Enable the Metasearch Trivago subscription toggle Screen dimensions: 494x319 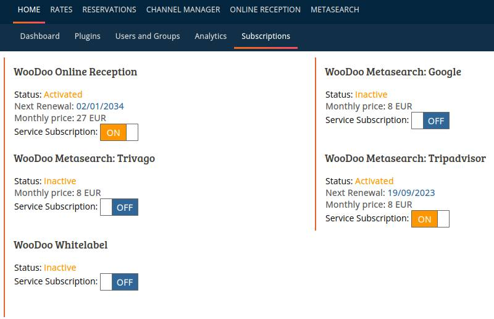pos(119,207)
